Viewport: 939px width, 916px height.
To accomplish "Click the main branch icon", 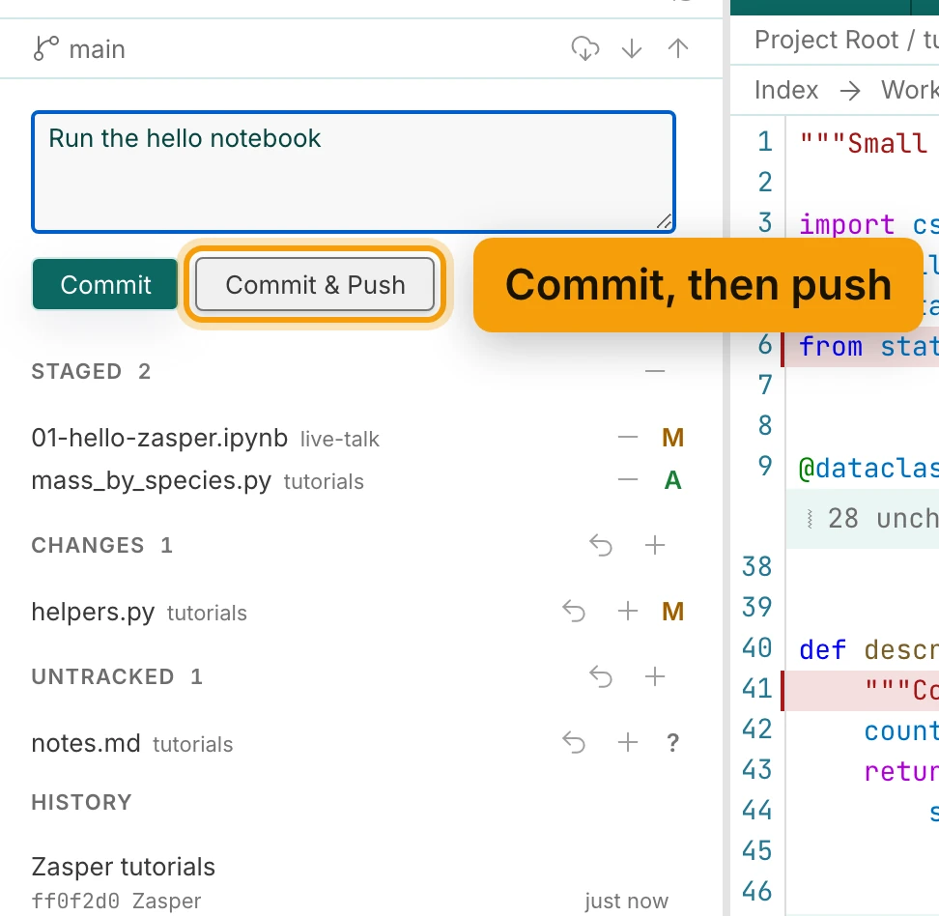I will pos(46,48).
